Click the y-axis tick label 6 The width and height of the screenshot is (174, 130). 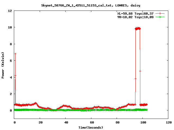[x=11, y=61]
